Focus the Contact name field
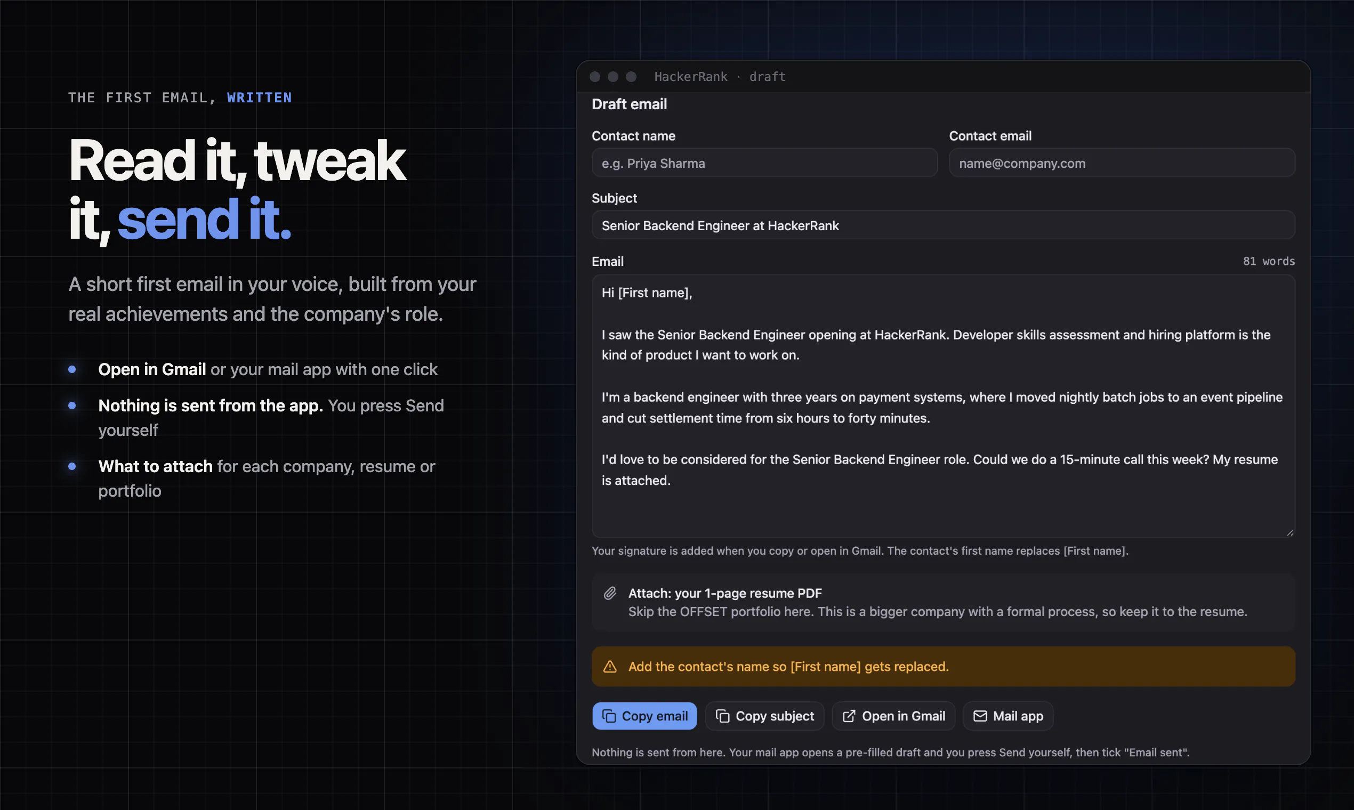The width and height of the screenshot is (1354, 810). coord(764,163)
